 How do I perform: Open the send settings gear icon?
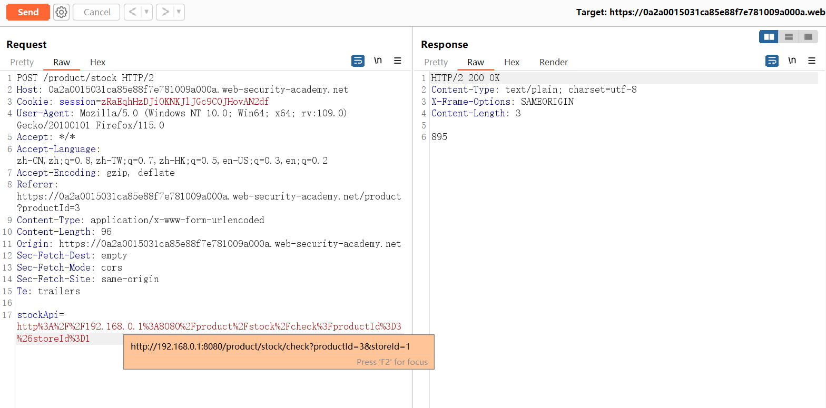pos(62,12)
